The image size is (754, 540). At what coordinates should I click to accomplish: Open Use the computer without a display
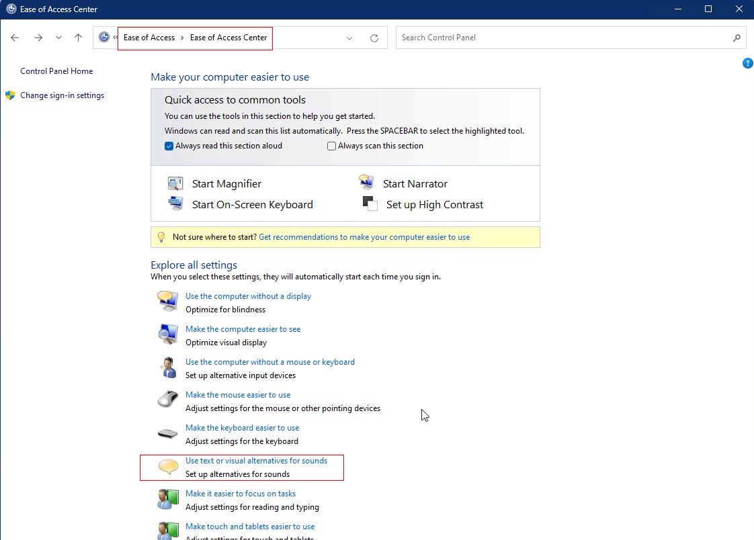(248, 296)
